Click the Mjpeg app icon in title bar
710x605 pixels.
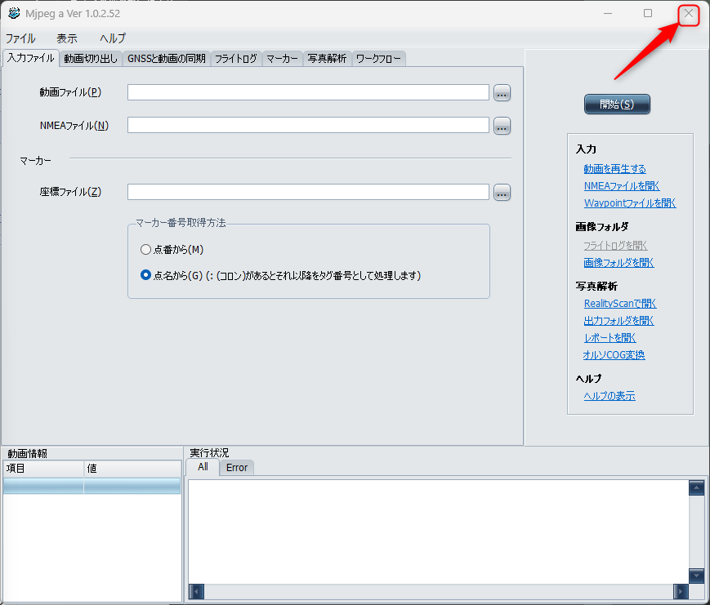tap(14, 13)
